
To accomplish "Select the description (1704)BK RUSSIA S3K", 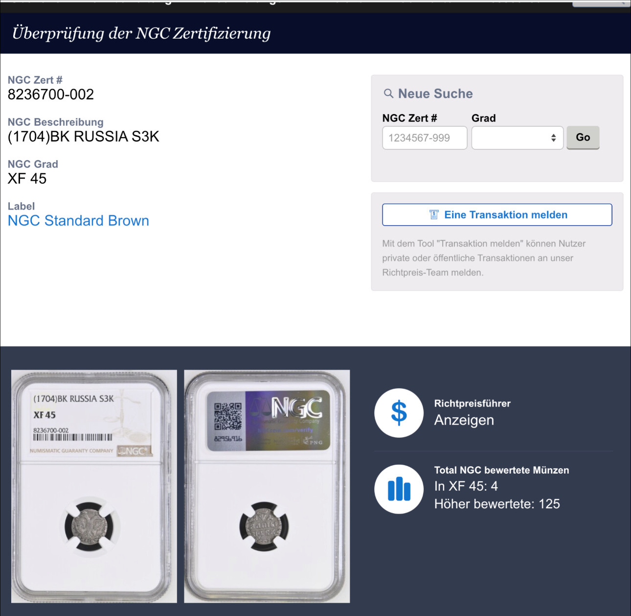I will click(x=84, y=137).
